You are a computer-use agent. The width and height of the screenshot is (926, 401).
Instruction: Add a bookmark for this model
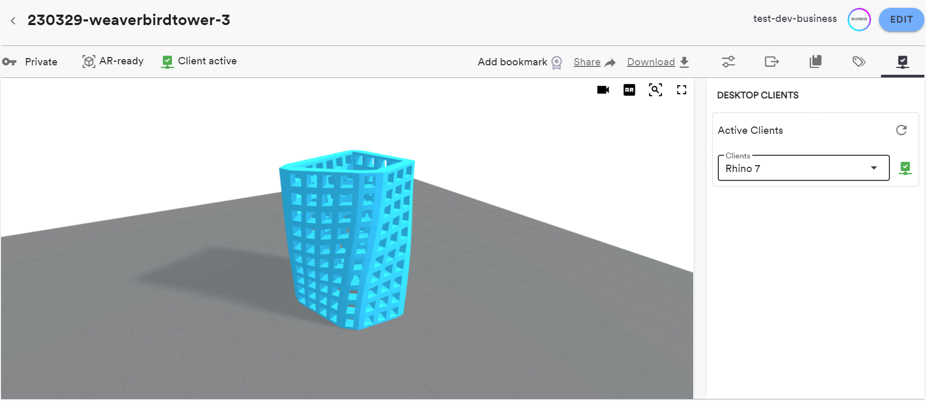pos(520,62)
